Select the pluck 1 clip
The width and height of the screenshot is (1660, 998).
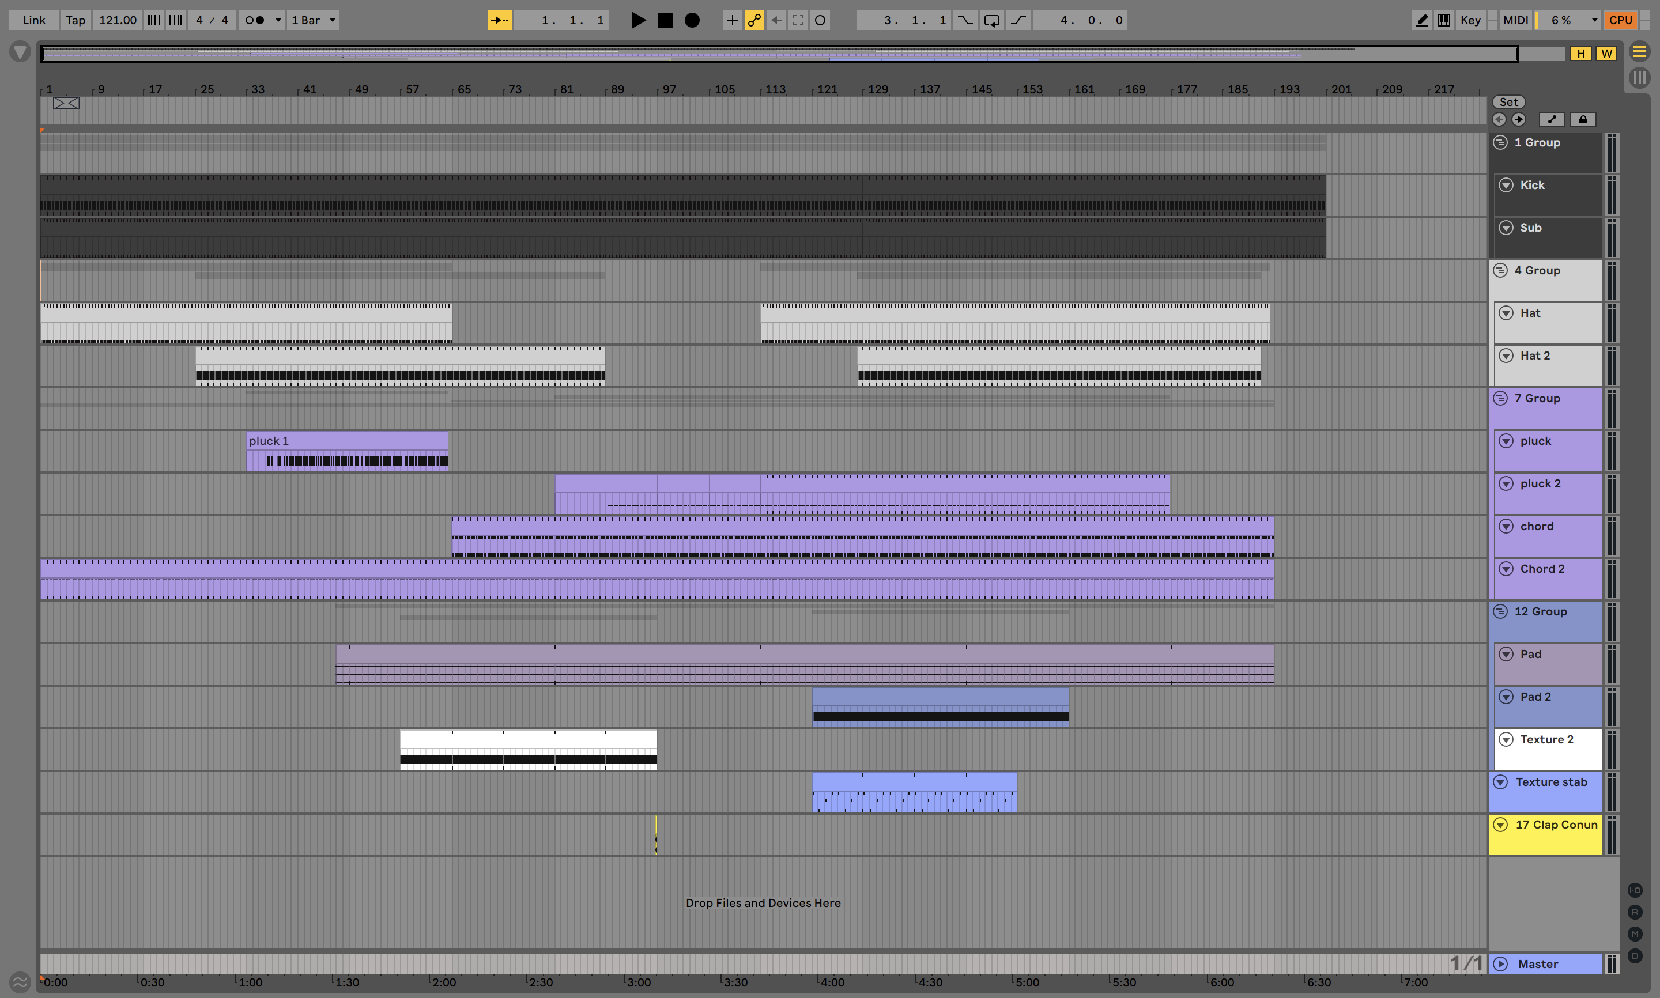click(x=347, y=451)
